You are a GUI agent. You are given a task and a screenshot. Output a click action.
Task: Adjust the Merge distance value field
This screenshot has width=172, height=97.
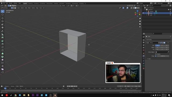click(163, 56)
